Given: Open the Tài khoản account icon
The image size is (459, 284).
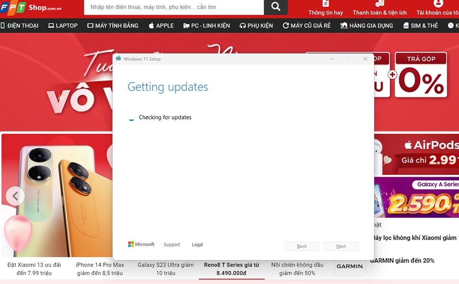Looking at the screenshot, I should point(438,3).
